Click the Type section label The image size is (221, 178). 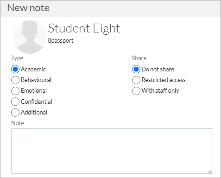tap(17, 58)
